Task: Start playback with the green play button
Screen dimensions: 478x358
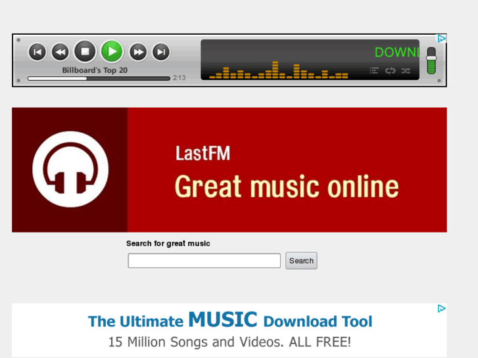Action: pos(112,51)
